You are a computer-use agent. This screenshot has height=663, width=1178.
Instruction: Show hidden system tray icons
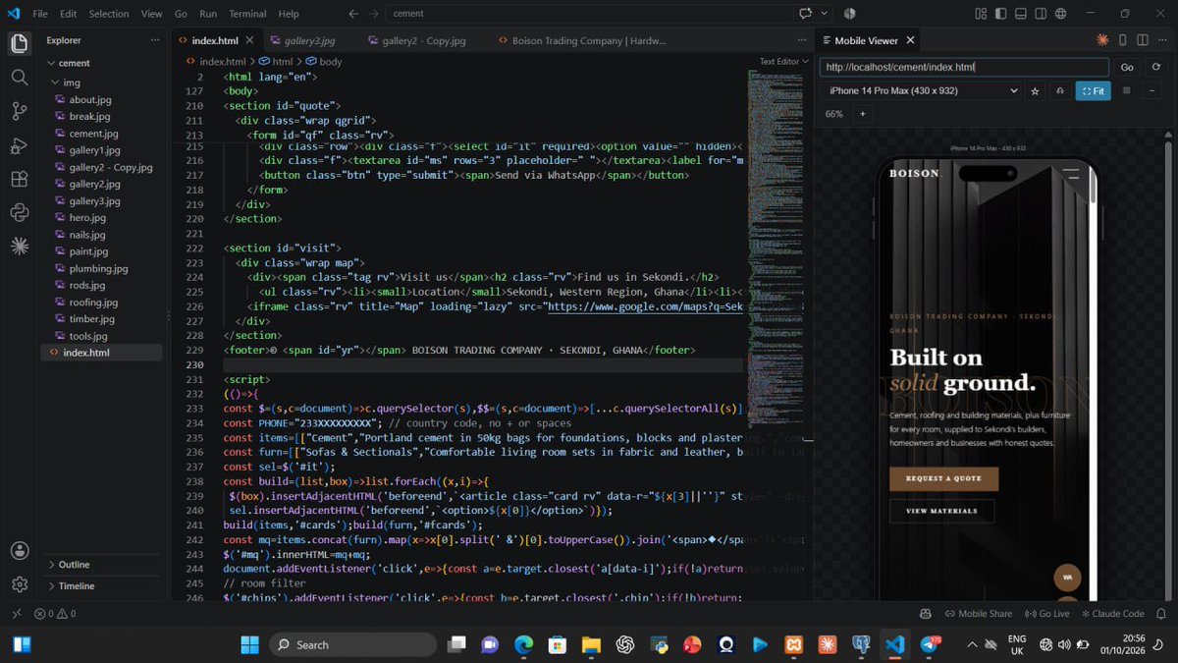point(972,645)
